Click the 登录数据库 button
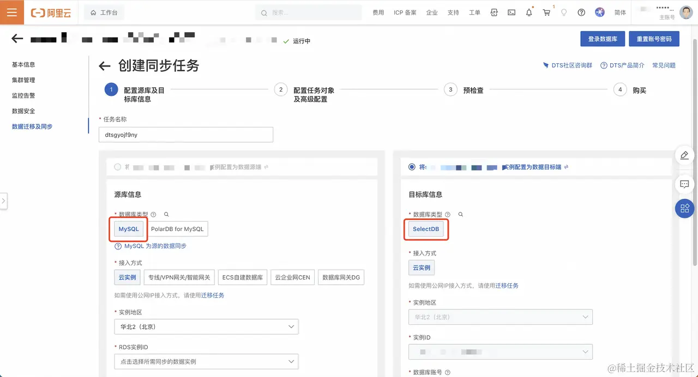The width and height of the screenshot is (698, 377). click(603, 39)
